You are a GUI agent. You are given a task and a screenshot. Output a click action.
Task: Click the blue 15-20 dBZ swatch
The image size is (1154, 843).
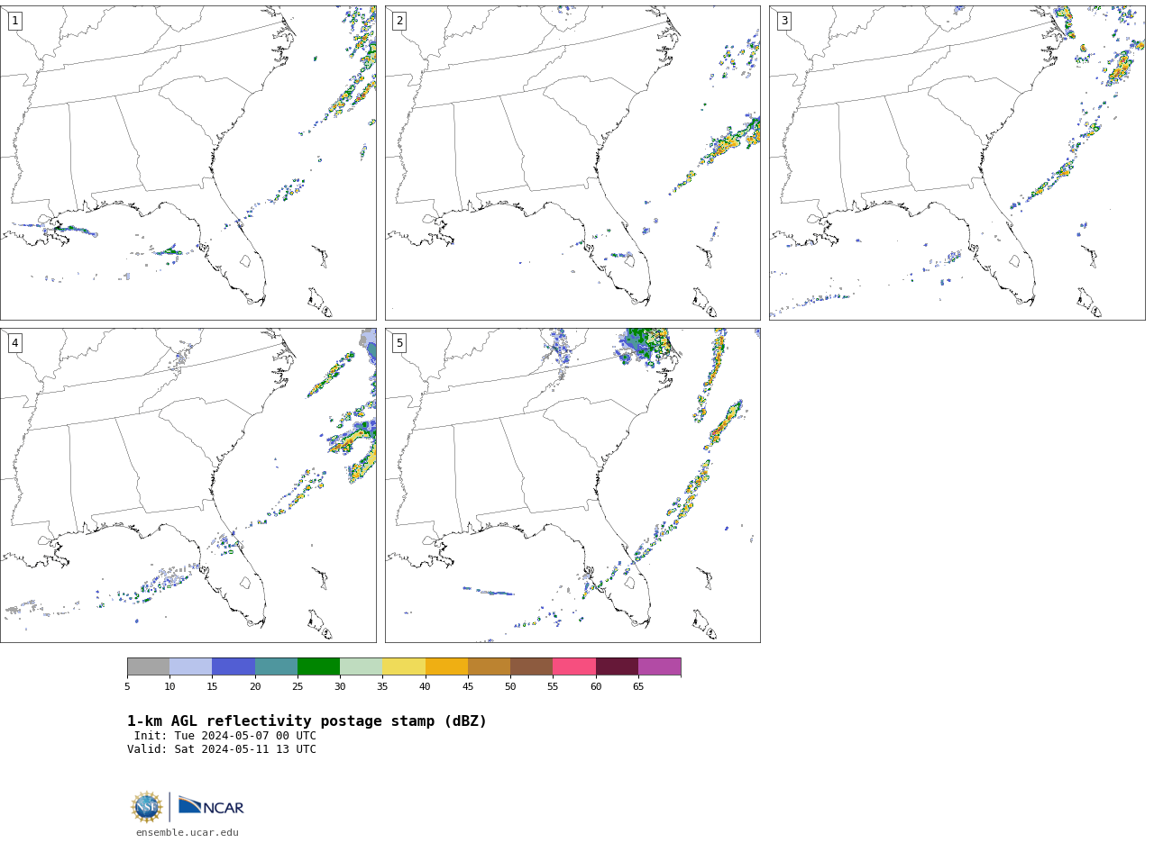pos(234,666)
